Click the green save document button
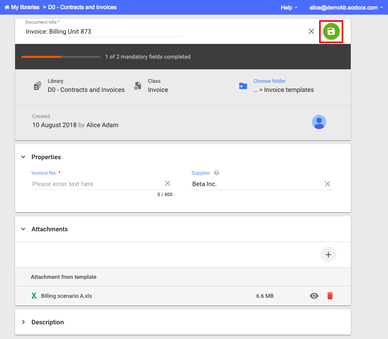Viewport: 388px width, 339px height. [331, 31]
